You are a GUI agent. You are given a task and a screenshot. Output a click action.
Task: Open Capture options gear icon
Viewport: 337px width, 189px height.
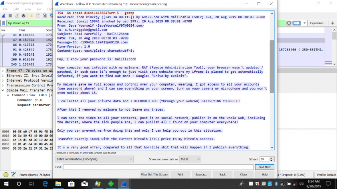click(24, 16)
